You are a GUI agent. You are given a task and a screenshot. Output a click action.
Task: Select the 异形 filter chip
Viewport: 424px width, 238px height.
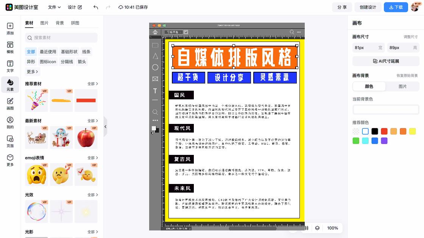point(31,62)
